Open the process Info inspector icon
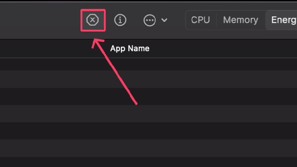The width and height of the screenshot is (297, 167). coord(120,20)
